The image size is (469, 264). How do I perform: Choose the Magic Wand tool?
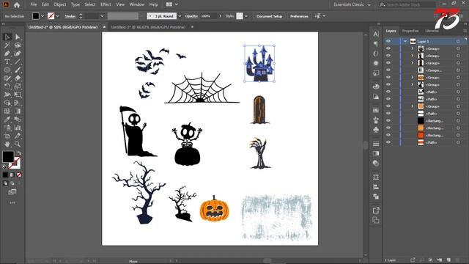tap(7, 45)
